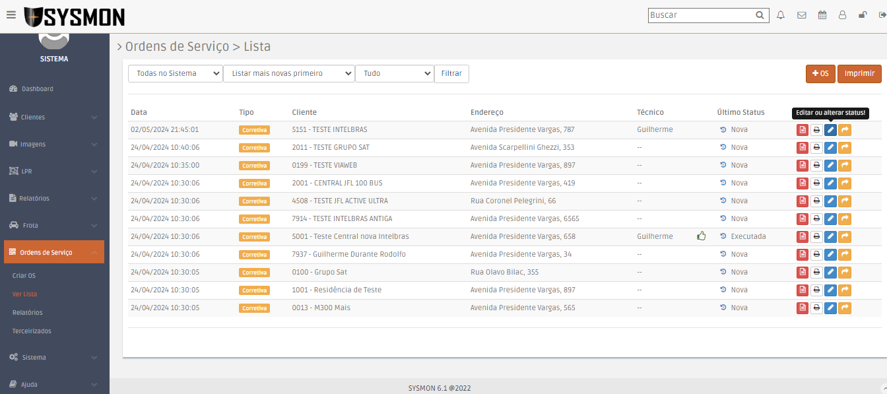The height and width of the screenshot is (394, 887).
Task: Click orange forward arrow for 0013 - M300 Mais
Action: 845,308
